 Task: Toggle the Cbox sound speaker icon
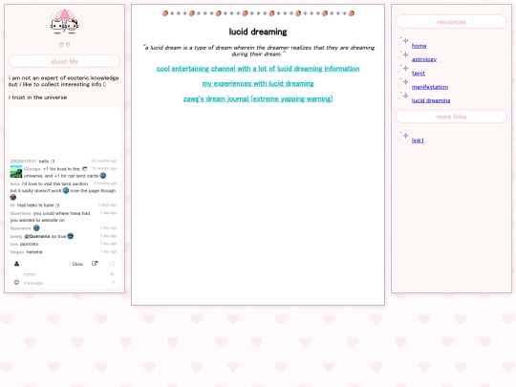pyautogui.click(x=113, y=274)
